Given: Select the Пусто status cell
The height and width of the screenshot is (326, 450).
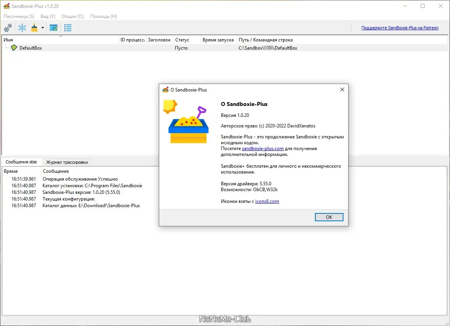Looking at the screenshot, I should tap(181, 48).
